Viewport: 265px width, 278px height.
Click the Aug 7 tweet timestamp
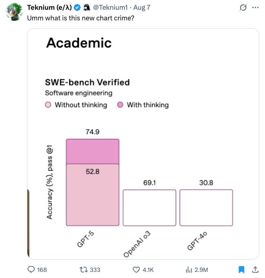tap(141, 7)
